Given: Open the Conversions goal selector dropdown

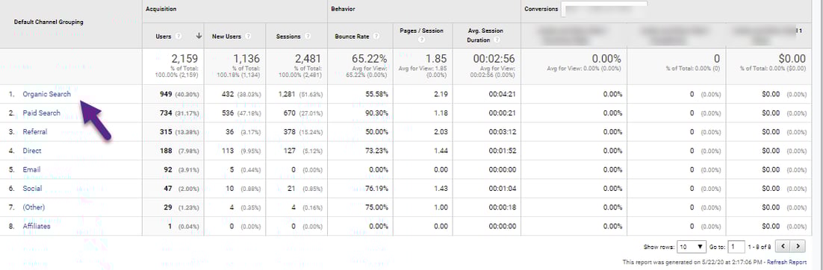Looking at the screenshot, I should [x=604, y=8].
